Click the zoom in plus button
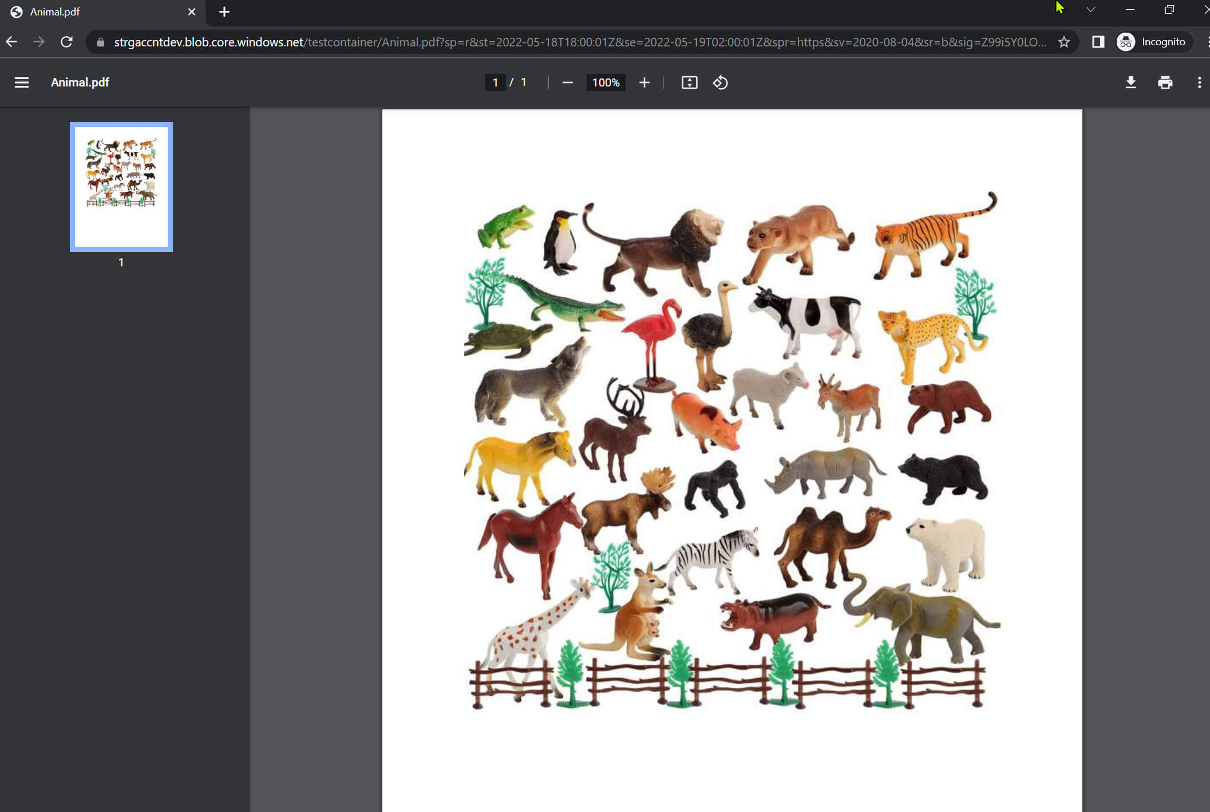The width and height of the screenshot is (1210, 812). (644, 82)
